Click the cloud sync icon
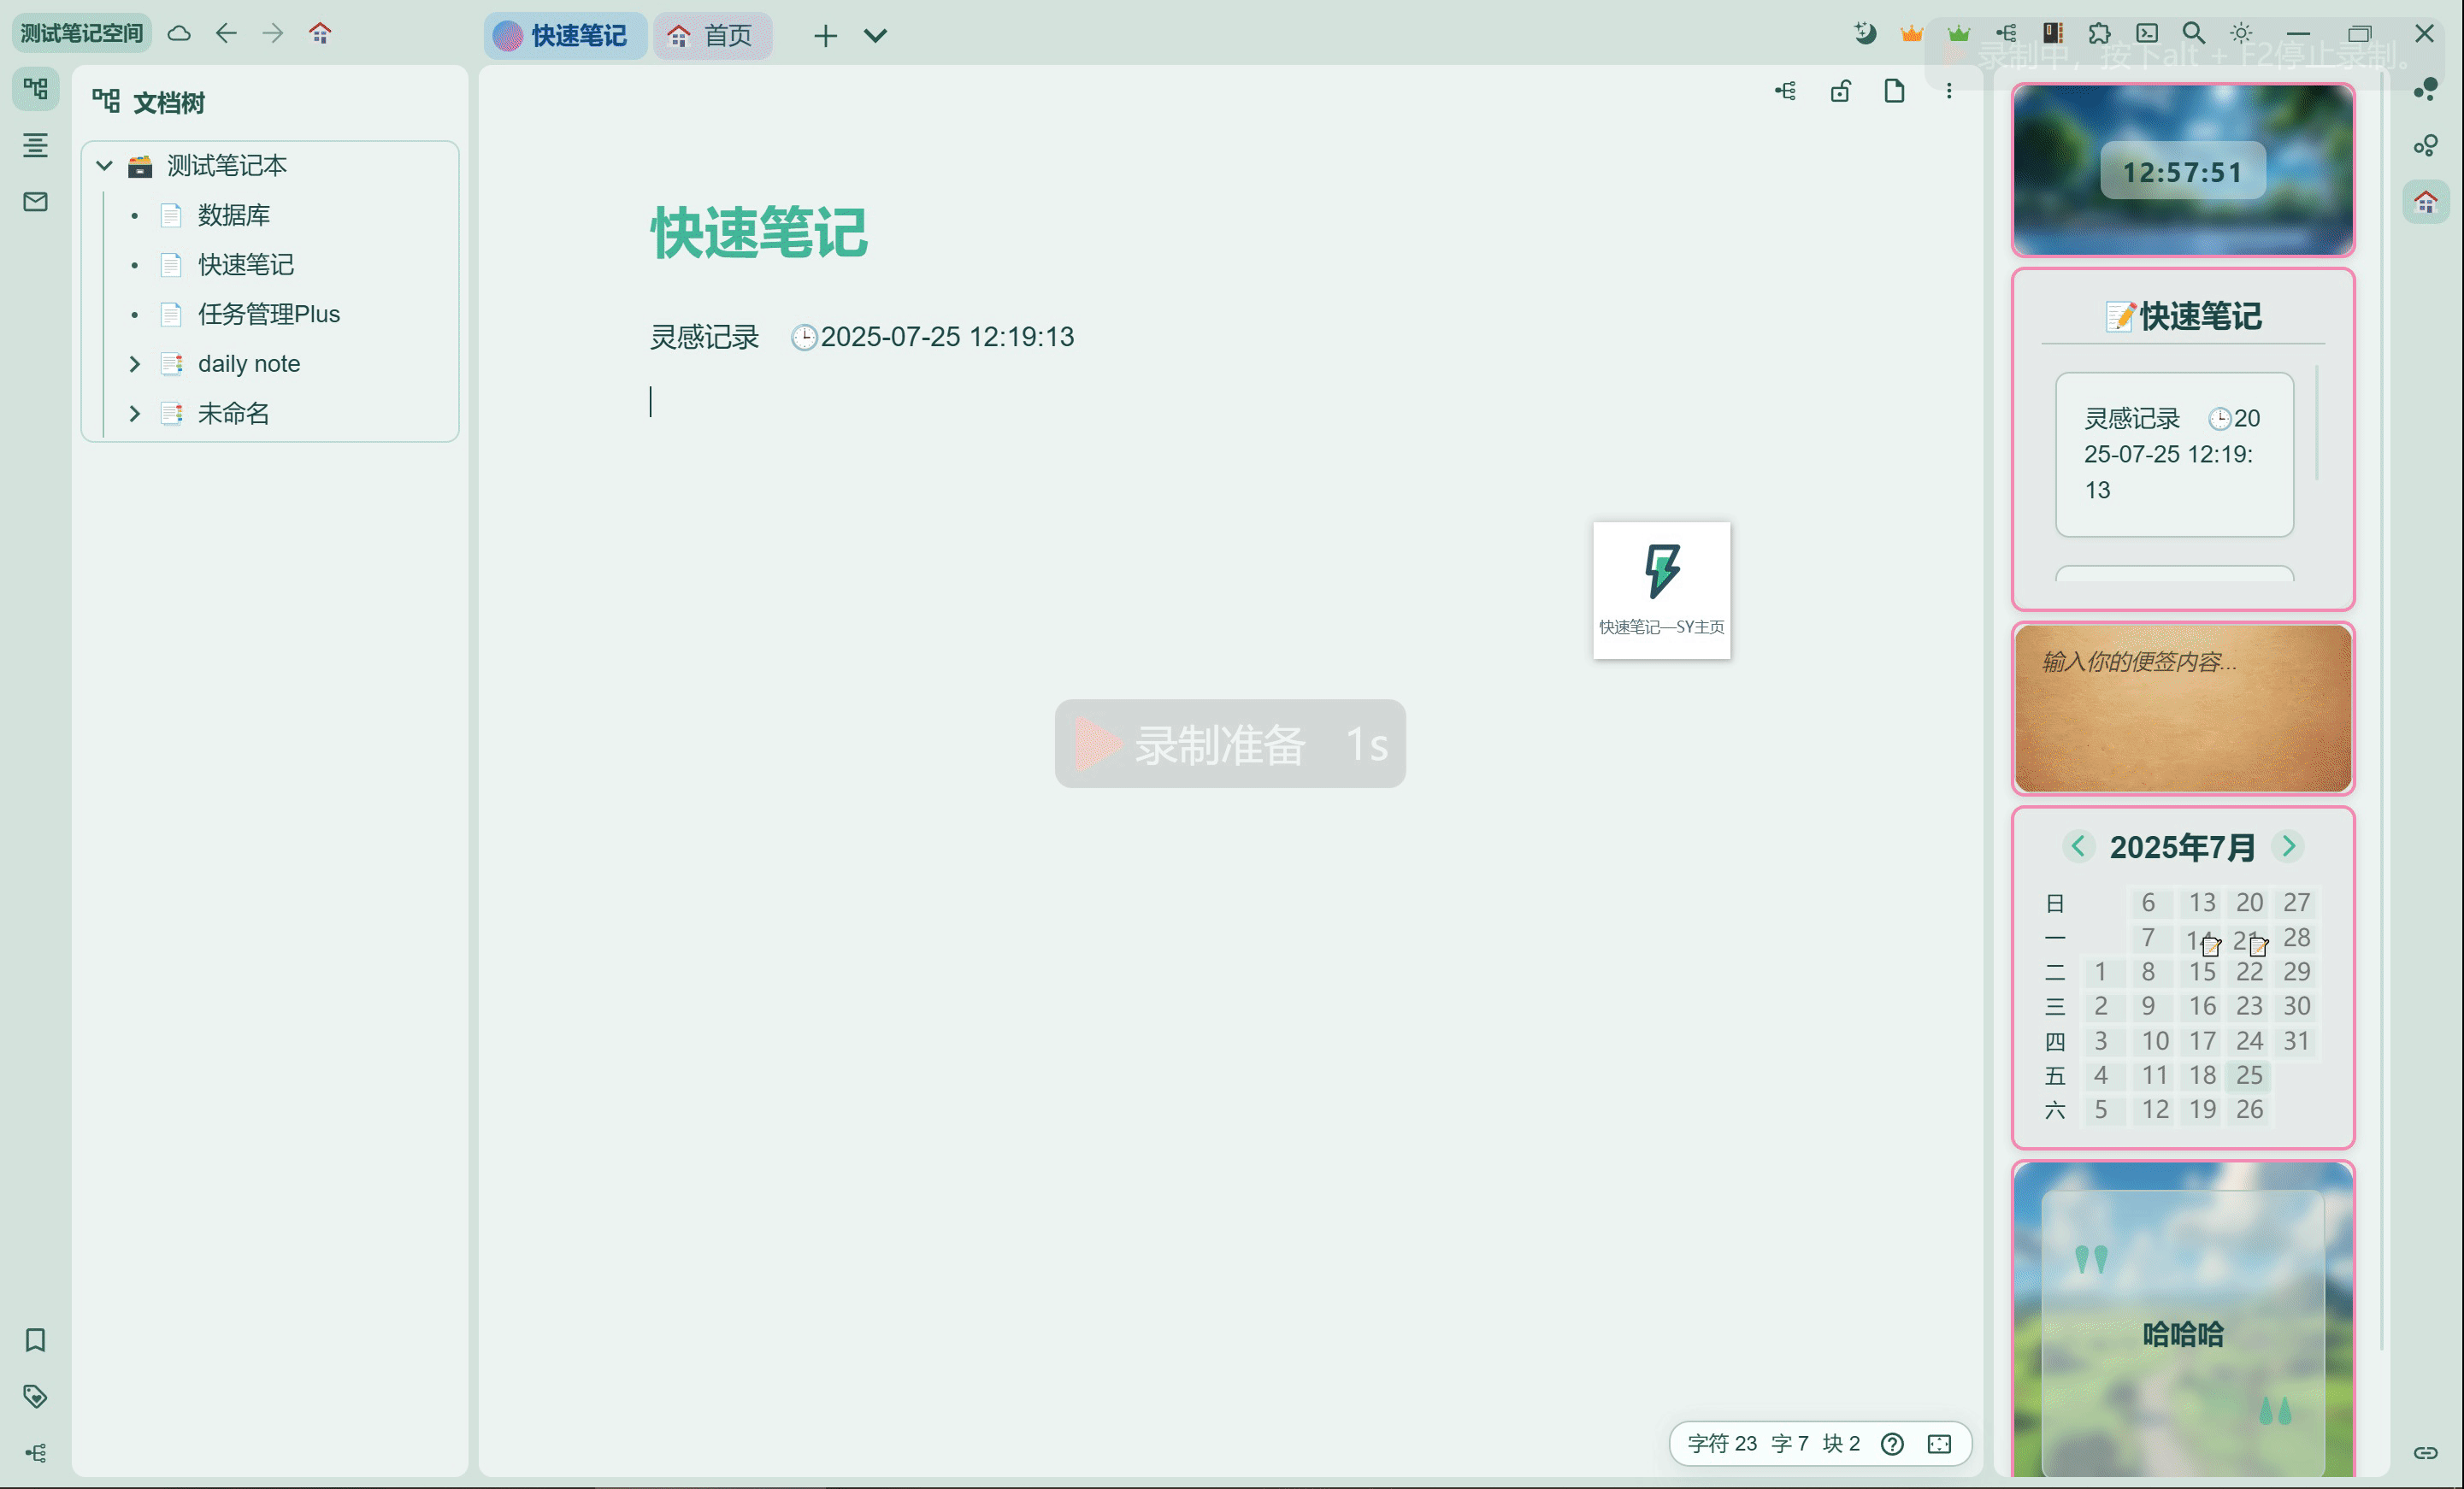The image size is (2464, 1489). click(x=179, y=33)
